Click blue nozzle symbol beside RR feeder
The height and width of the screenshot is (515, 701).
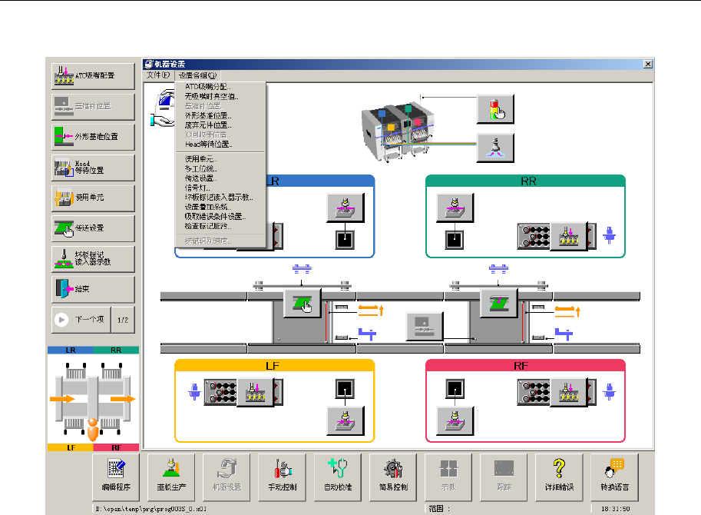tap(610, 235)
